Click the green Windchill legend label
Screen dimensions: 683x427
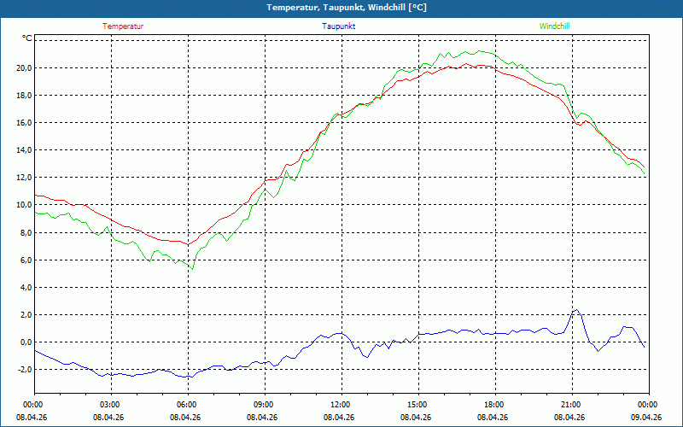[554, 26]
